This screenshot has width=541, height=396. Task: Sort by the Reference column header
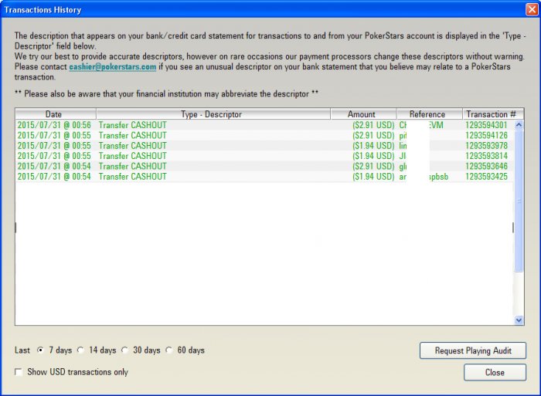tap(429, 114)
